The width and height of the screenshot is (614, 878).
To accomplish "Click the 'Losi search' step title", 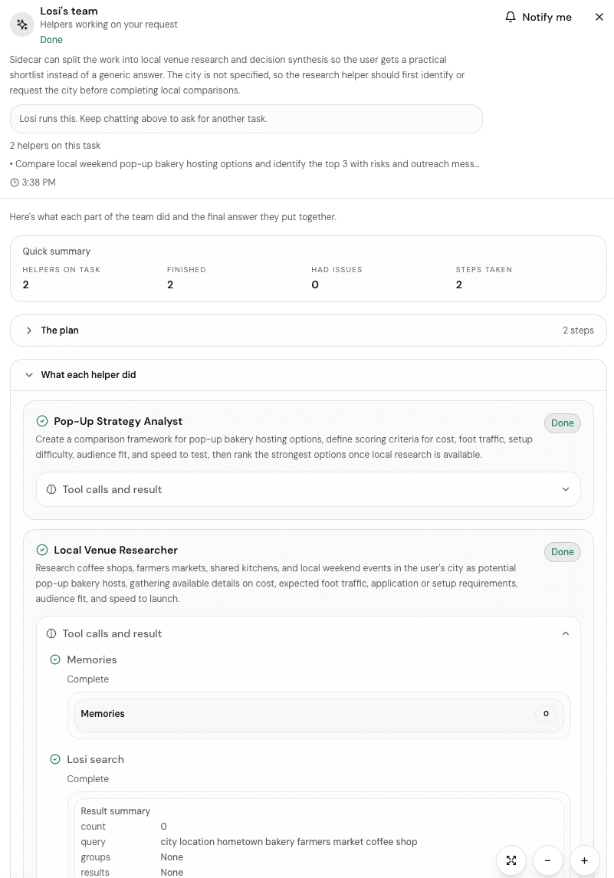I will [96, 759].
